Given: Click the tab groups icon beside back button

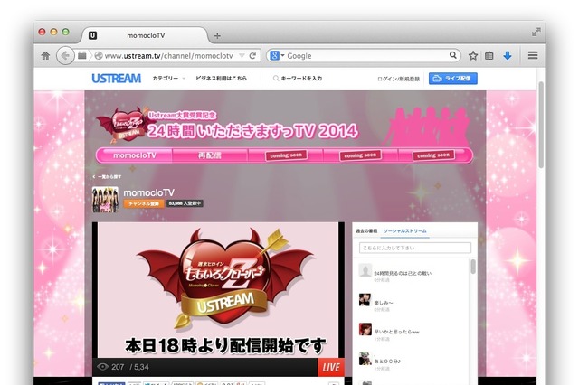Looking at the screenshot, I should (82, 55).
